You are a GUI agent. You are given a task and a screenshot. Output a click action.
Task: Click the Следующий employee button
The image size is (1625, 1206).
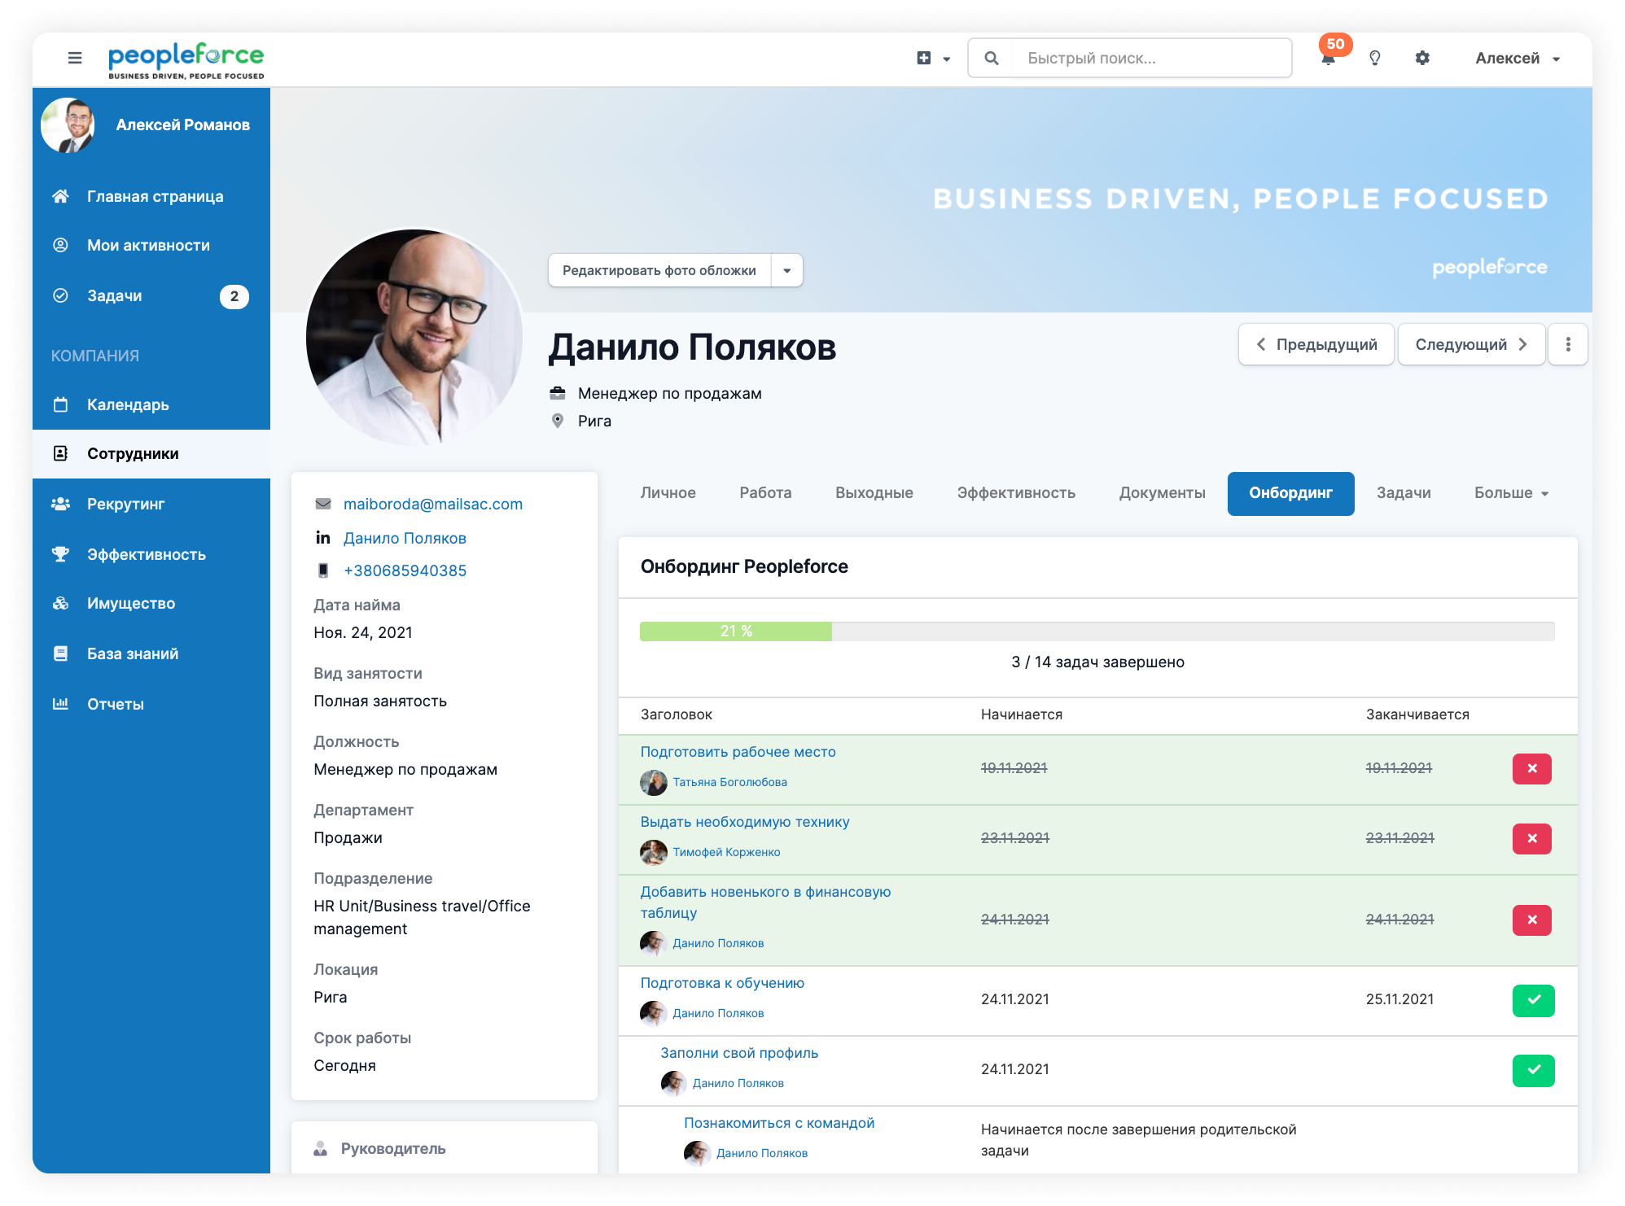click(1470, 344)
